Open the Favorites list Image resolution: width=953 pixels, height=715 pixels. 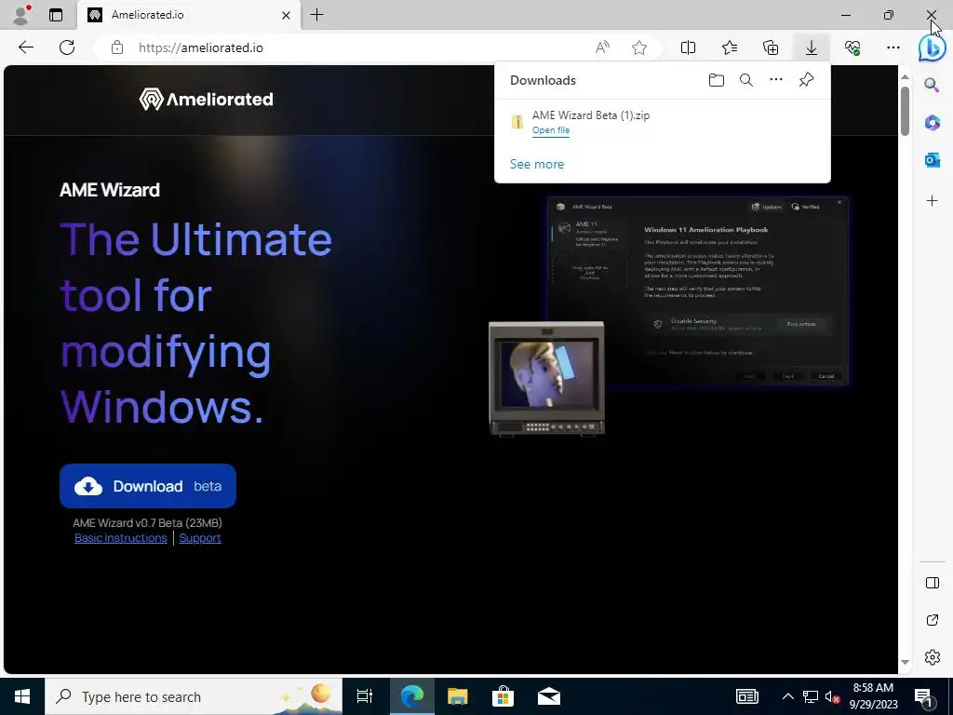pos(730,47)
